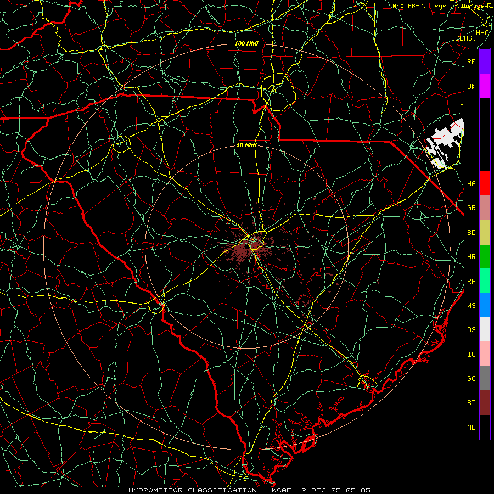Pick the HR green legend swatch

(485, 257)
